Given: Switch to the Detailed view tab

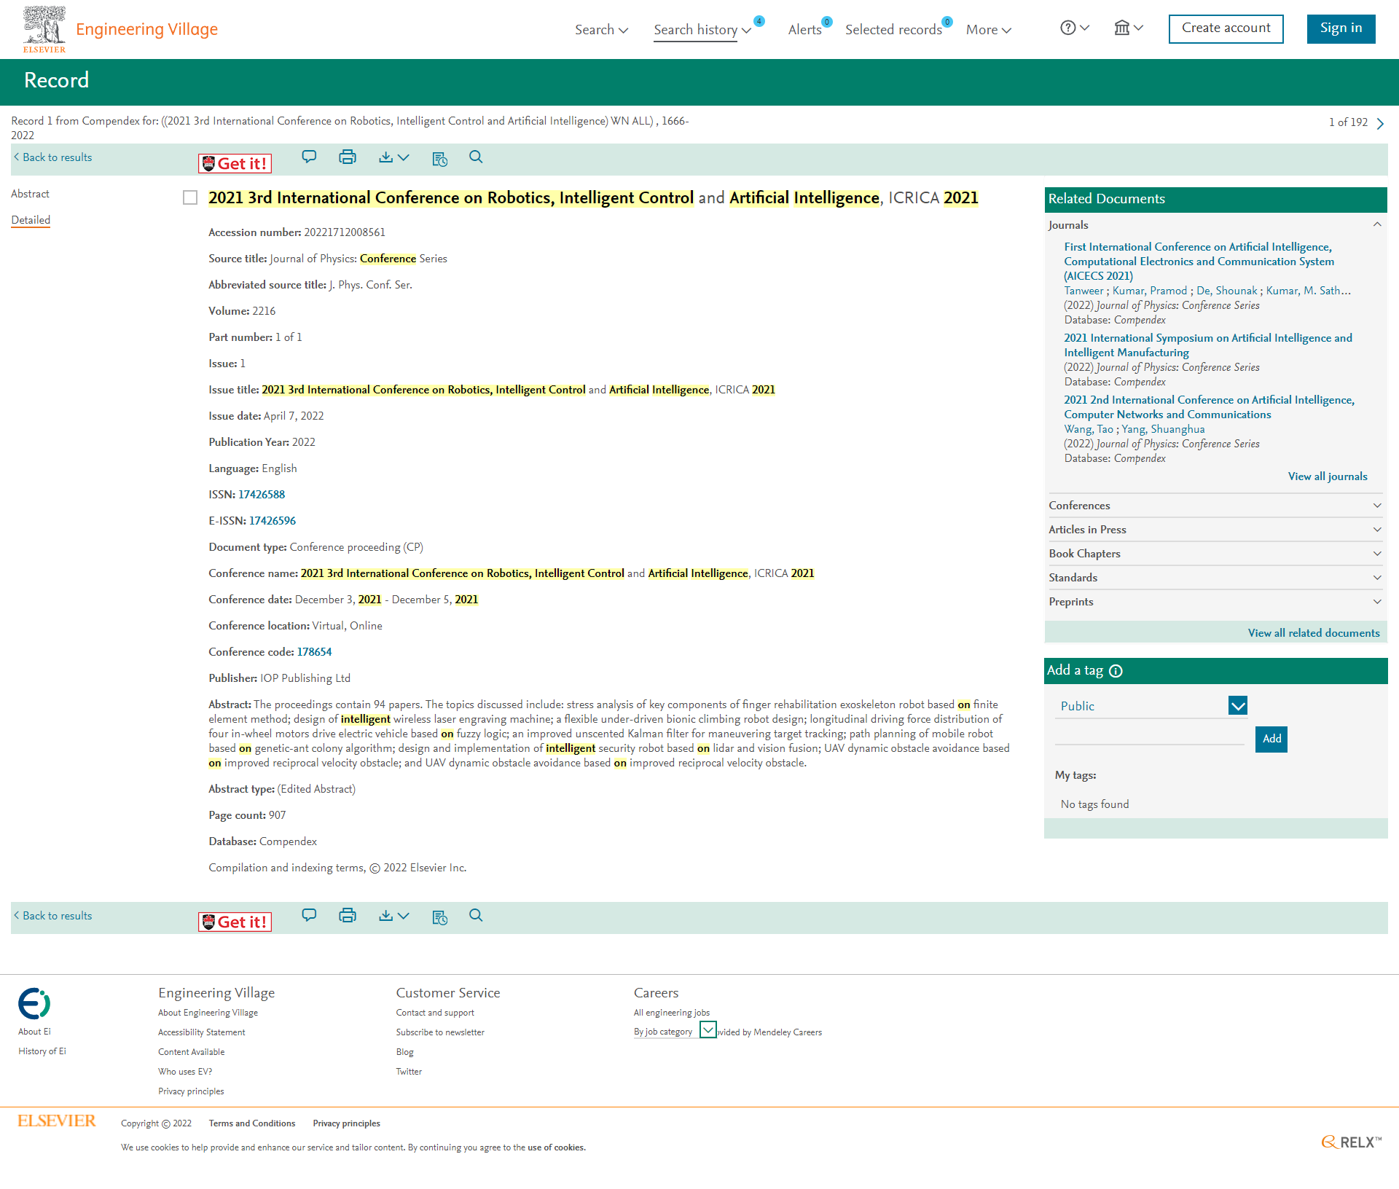Looking at the screenshot, I should point(31,220).
